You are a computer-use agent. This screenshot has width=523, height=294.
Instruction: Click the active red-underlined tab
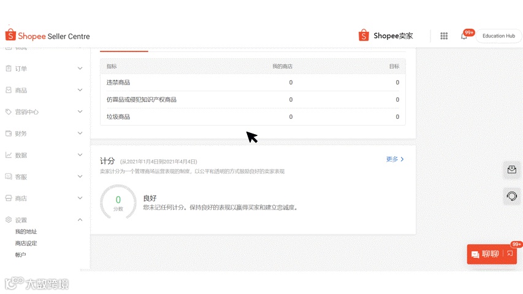(x=124, y=50)
